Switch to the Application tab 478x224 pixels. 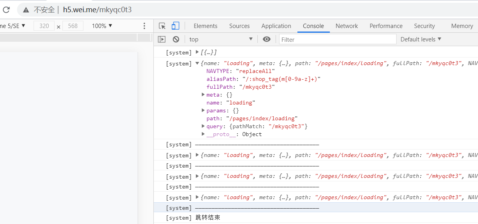pyautogui.click(x=276, y=26)
